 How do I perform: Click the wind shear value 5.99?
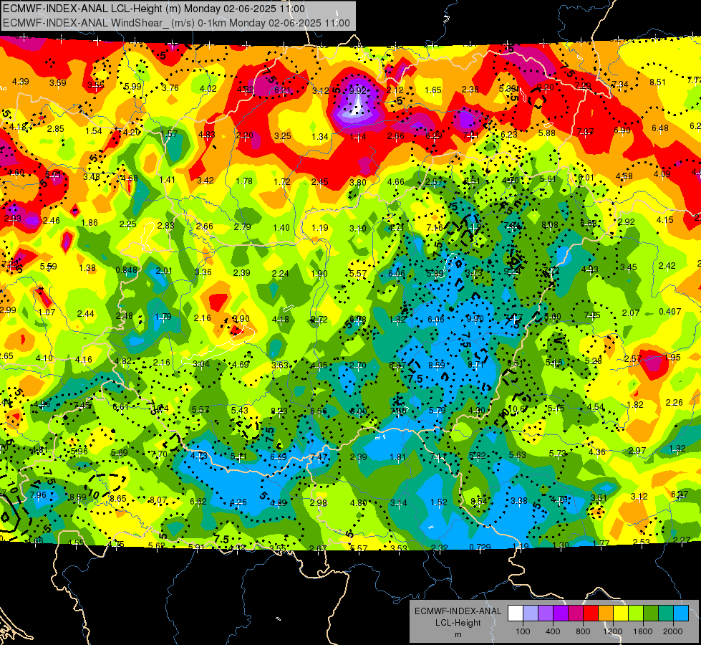pyautogui.click(x=132, y=87)
